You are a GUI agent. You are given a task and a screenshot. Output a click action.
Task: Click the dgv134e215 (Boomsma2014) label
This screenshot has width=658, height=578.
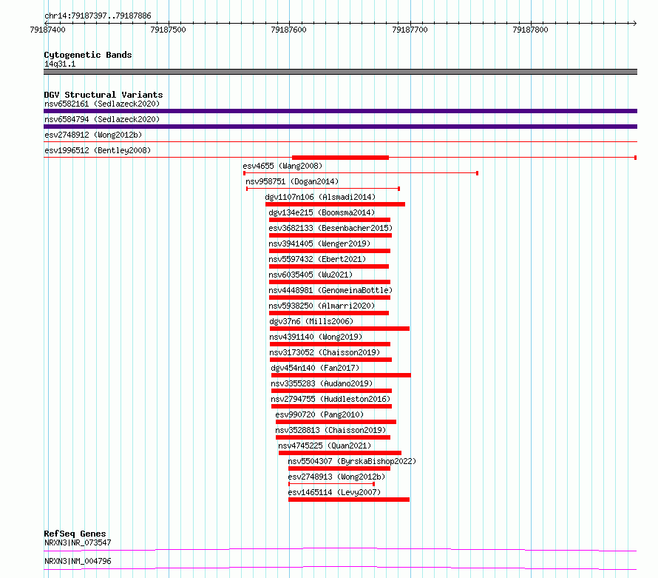pyautogui.click(x=322, y=212)
